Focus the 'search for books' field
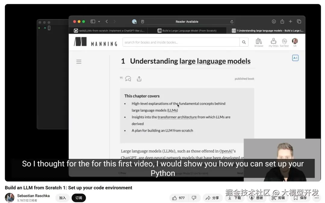The image size is (325, 203). pyautogui.click(x=181, y=42)
